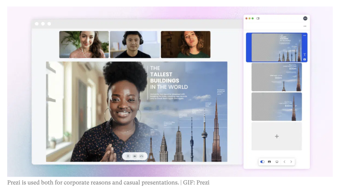Click the participant video in striped shirt

[x=84, y=44]
